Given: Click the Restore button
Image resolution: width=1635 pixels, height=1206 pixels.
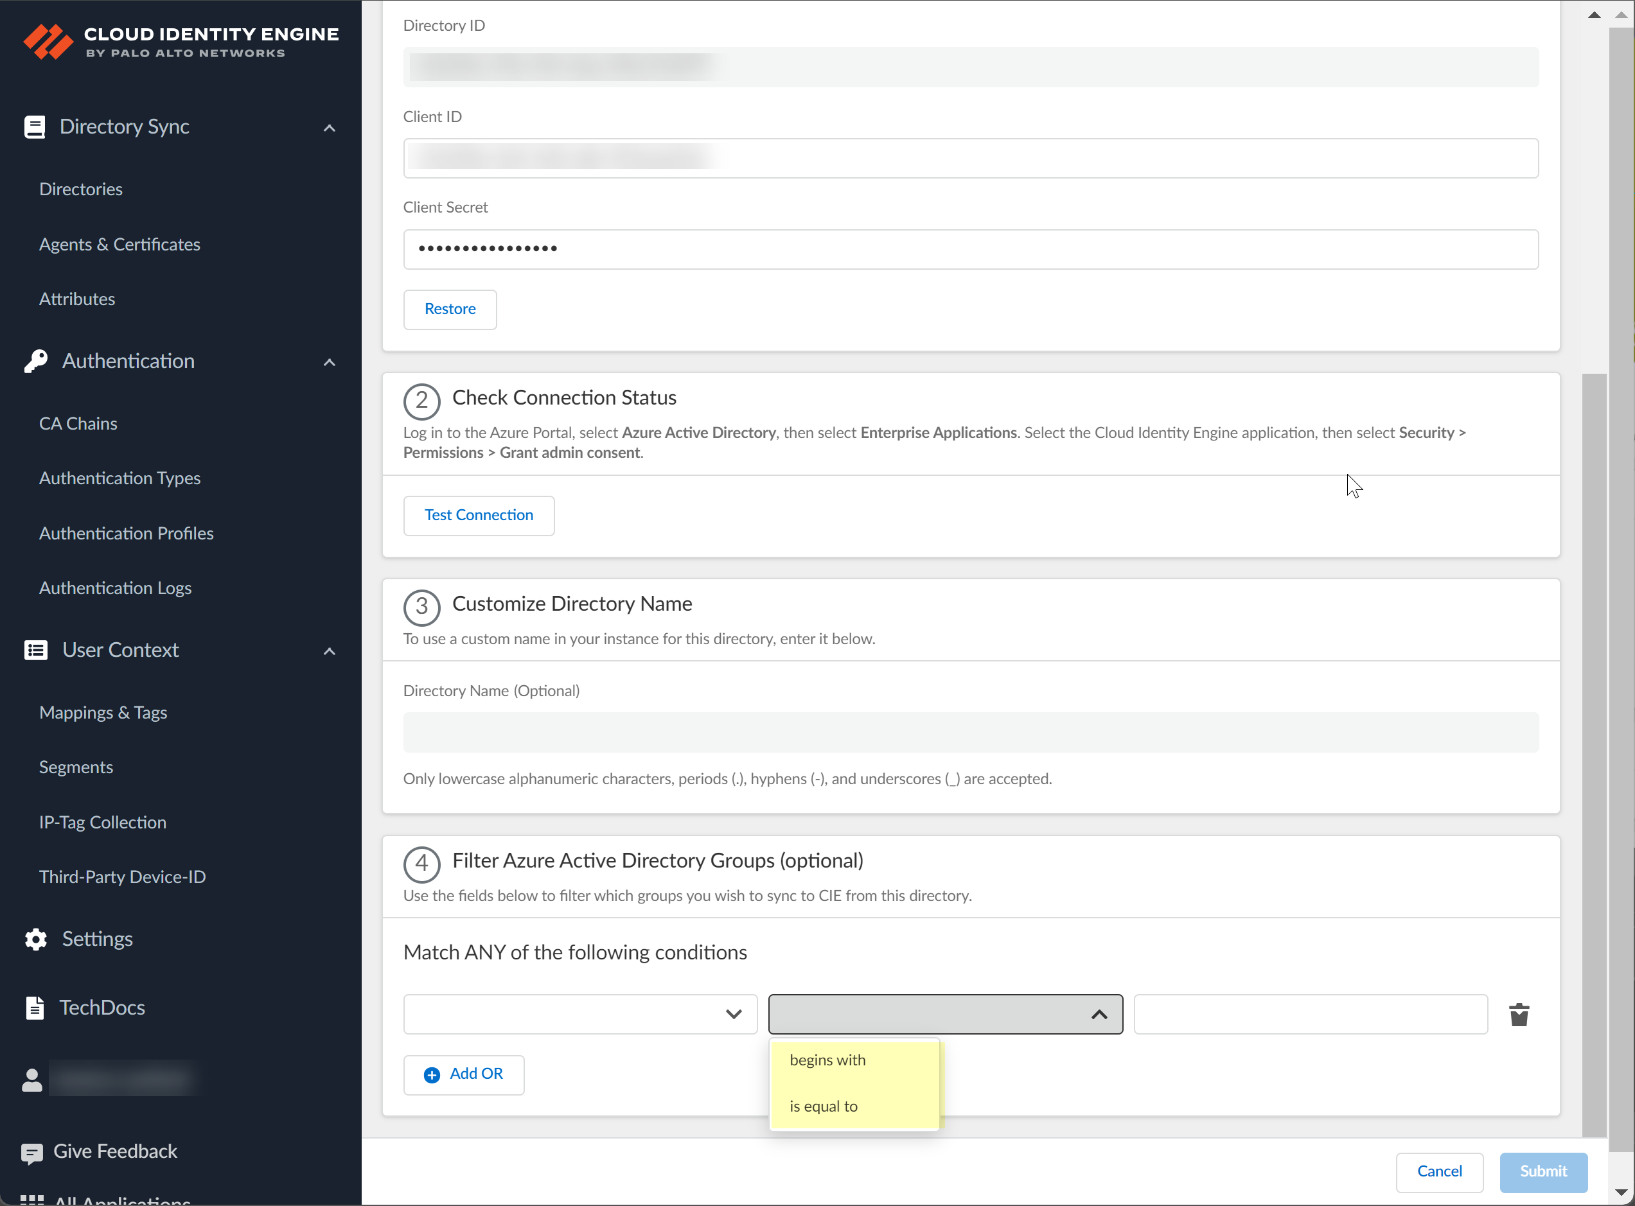Looking at the screenshot, I should (450, 309).
